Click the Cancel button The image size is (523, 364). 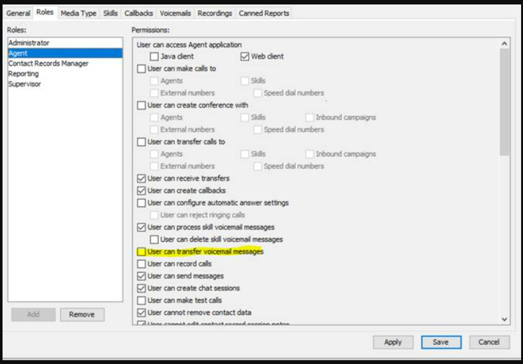(x=489, y=342)
